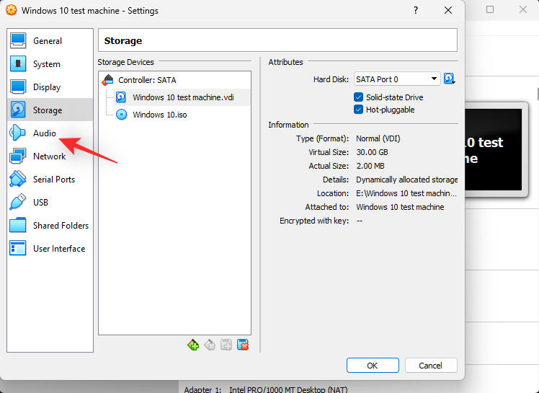Click the Dynamically allocated storage text

[x=406, y=180]
